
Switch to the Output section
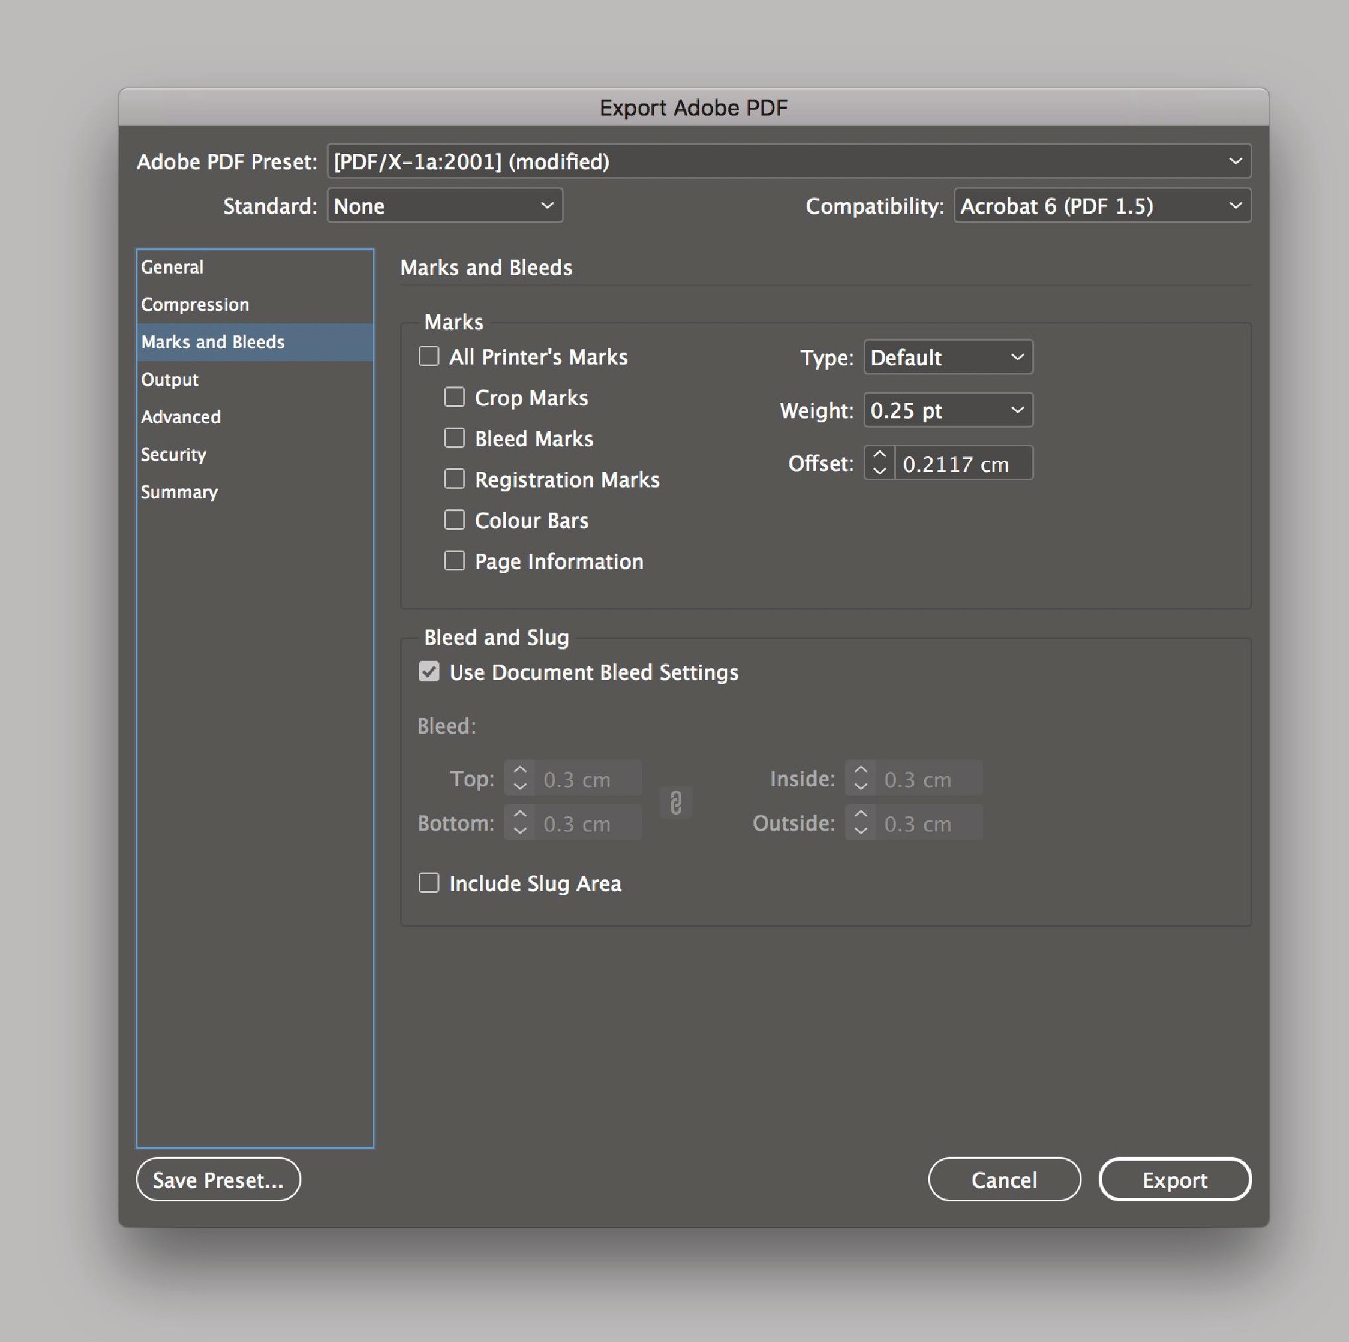(170, 379)
